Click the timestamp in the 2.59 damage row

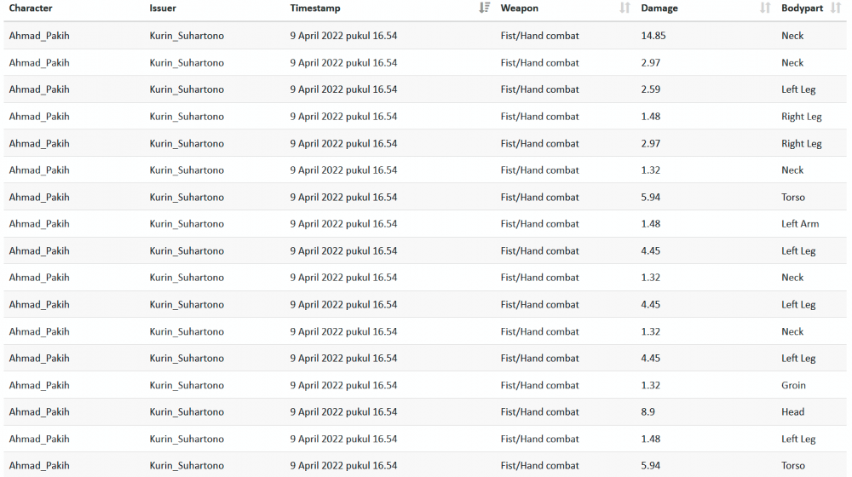(x=343, y=89)
